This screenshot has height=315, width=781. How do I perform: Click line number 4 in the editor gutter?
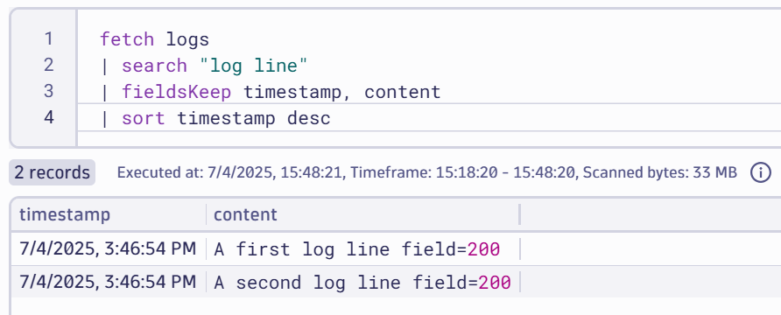pyautogui.click(x=48, y=118)
